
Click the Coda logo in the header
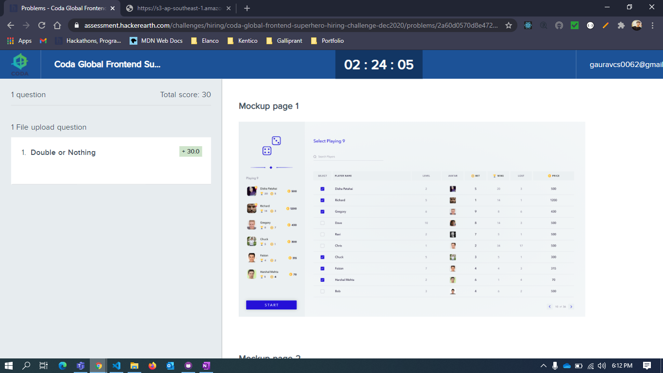coord(20,64)
